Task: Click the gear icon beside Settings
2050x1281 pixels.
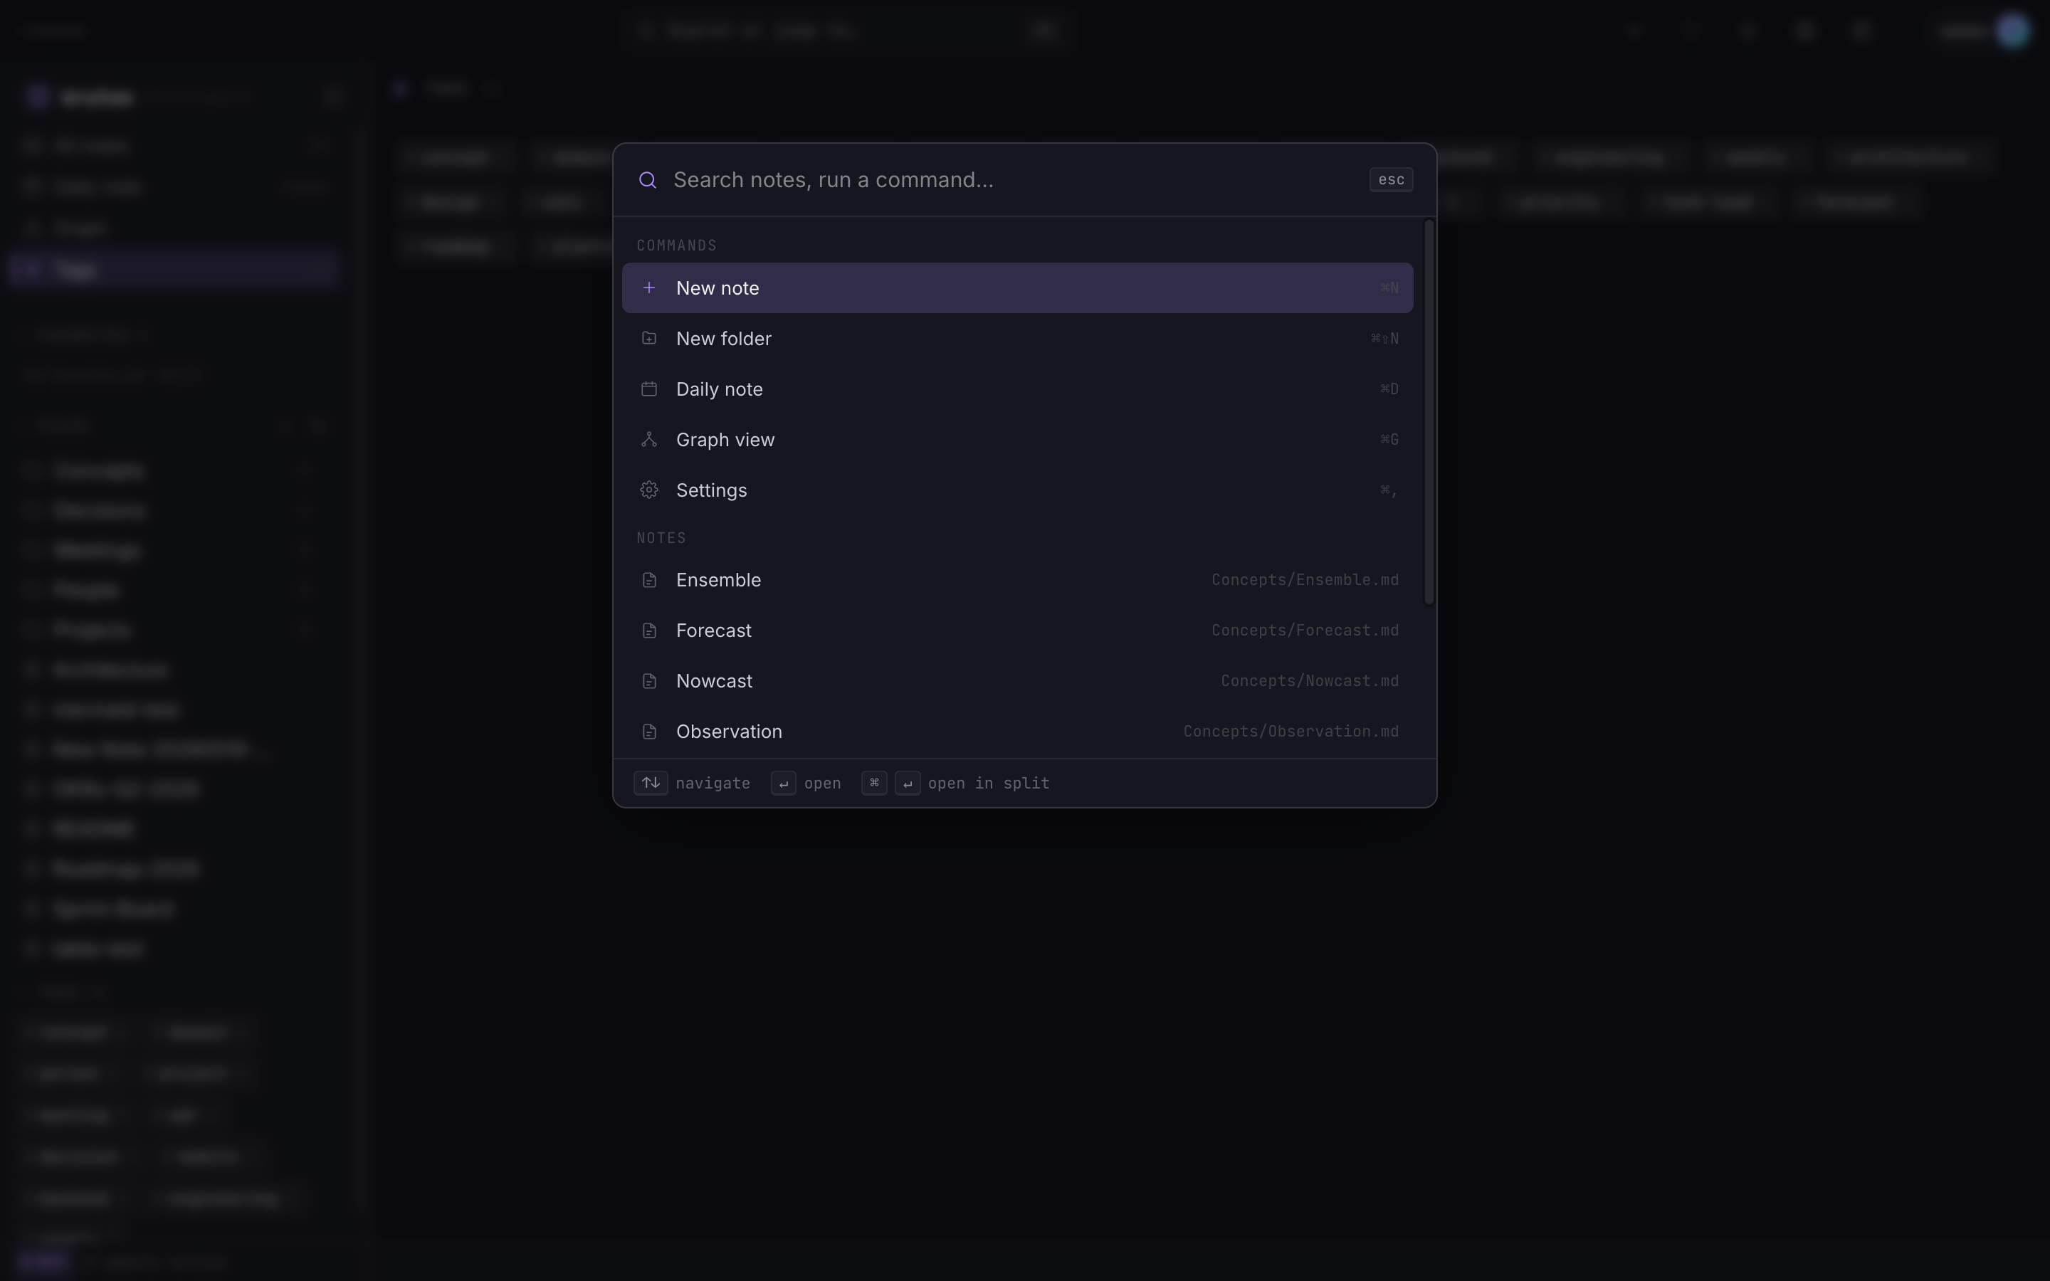Action: coord(649,490)
